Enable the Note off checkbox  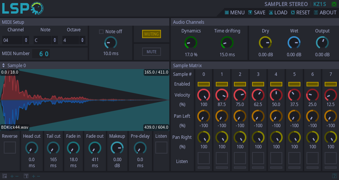[x=101, y=32]
